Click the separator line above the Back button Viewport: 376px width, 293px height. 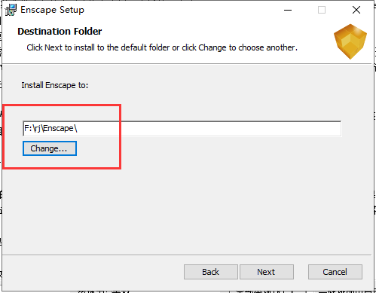pyautogui.click(x=187, y=255)
